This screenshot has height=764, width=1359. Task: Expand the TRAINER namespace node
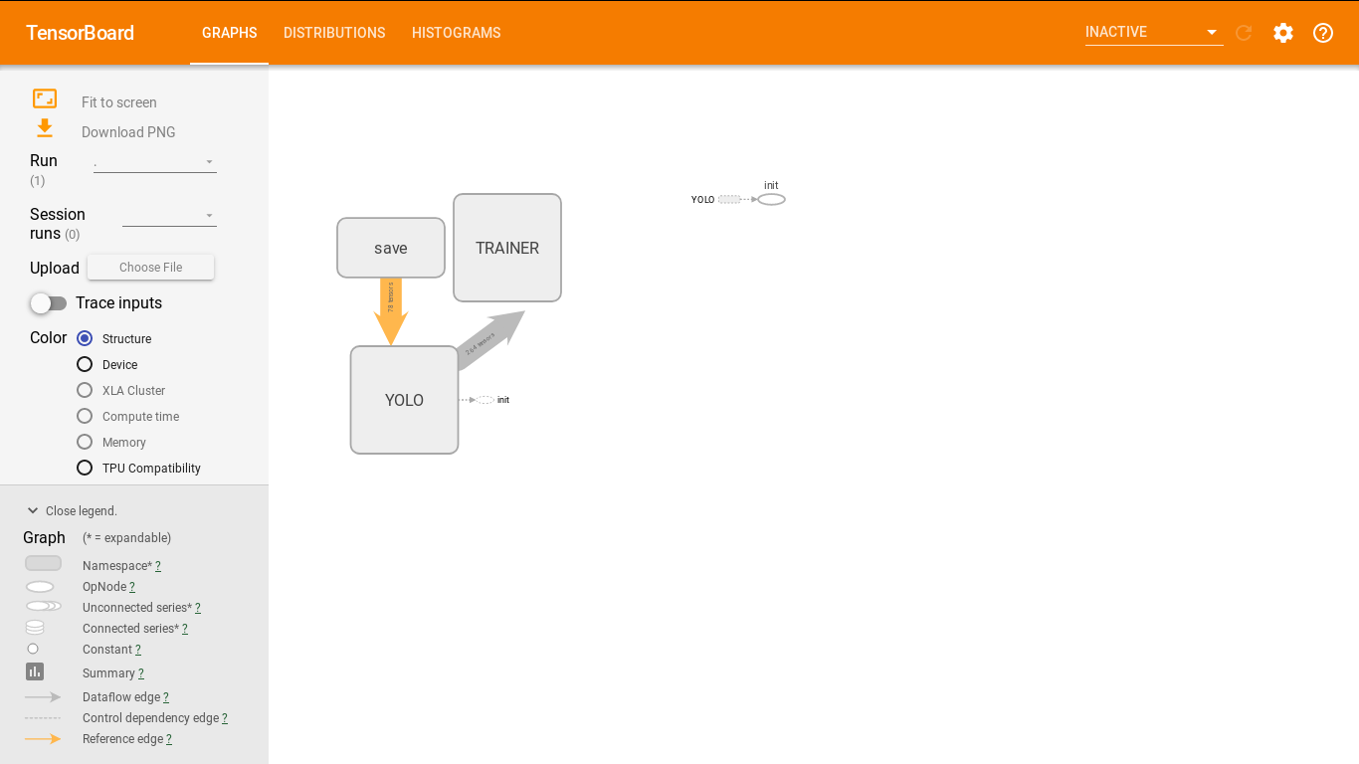pos(507,248)
